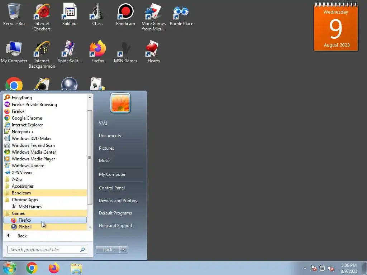Screen dimensions: 367x275
Task: Focus the Search programs and files box
Action: pyautogui.click(x=47, y=250)
